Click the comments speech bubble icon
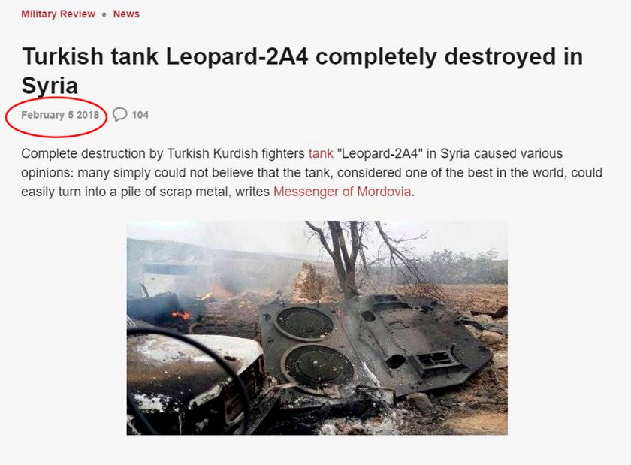Screen dimensions: 631x465 [x=120, y=115]
